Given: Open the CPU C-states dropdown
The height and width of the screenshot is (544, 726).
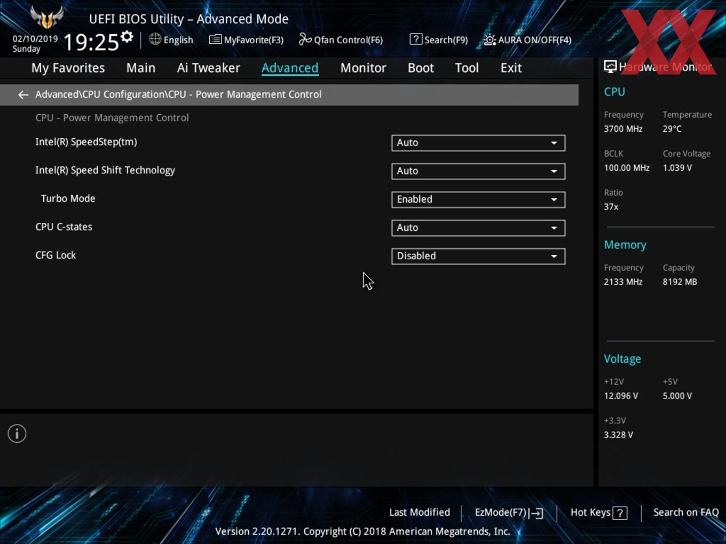Looking at the screenshot, I should (478, 228).
